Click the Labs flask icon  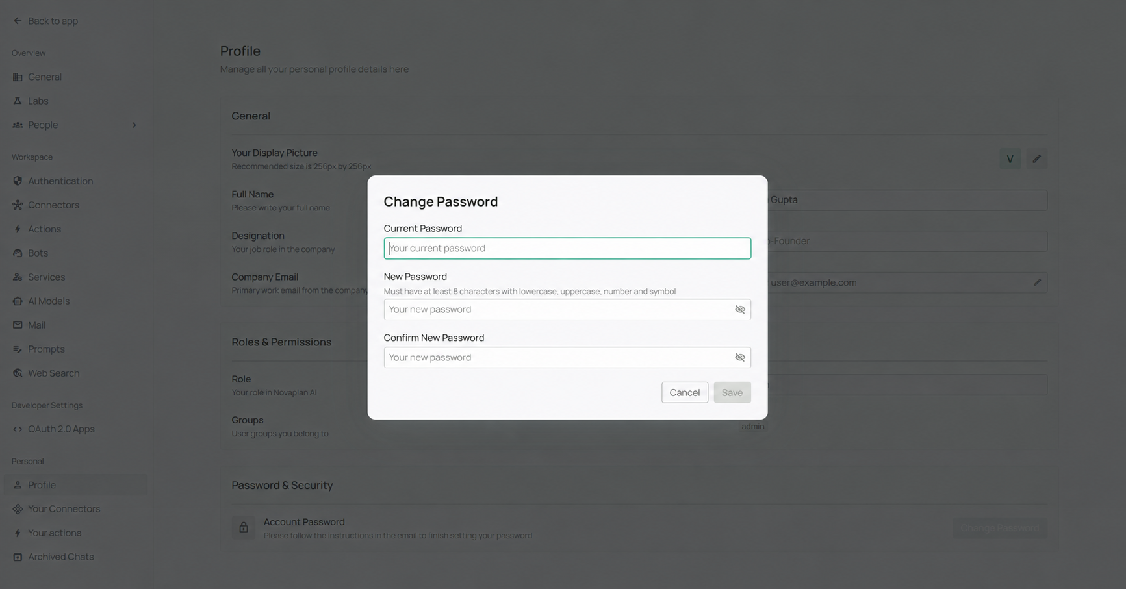click(18, 101)
